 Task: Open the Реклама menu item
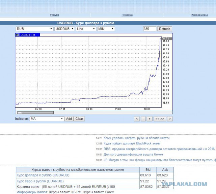tap(127, 15)
